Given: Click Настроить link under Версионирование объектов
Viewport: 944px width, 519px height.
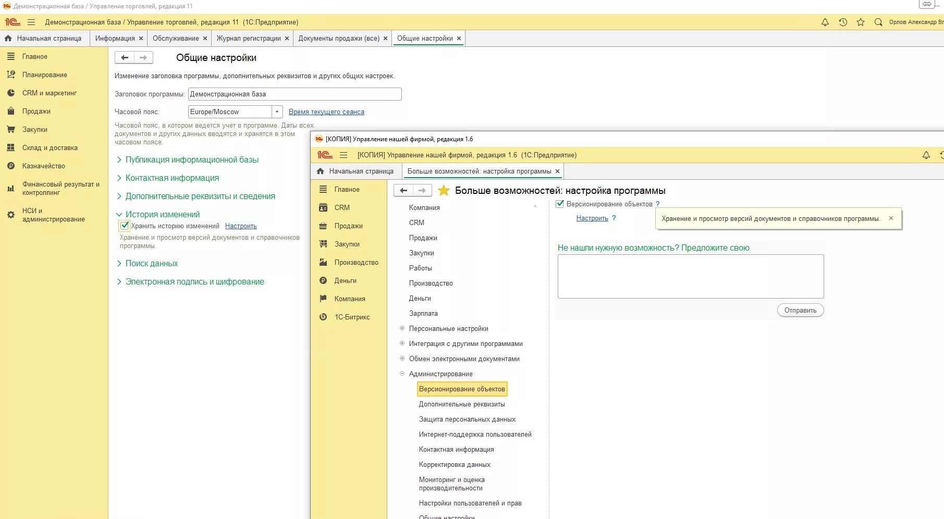Looking at the screenshot, I should coord(592,218).
